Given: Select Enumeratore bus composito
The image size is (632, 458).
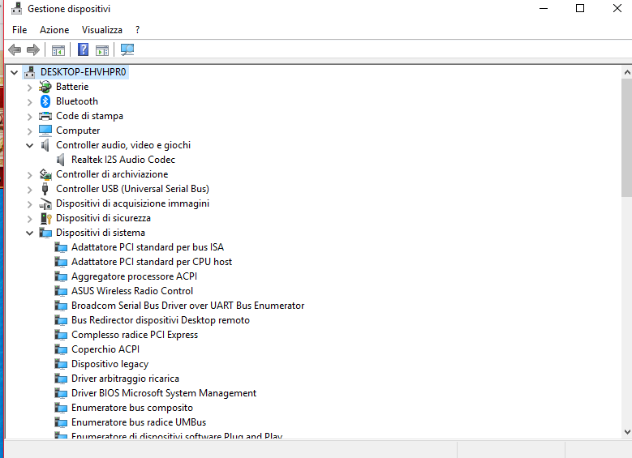Looking at the screenshot, I should [131, 408].
